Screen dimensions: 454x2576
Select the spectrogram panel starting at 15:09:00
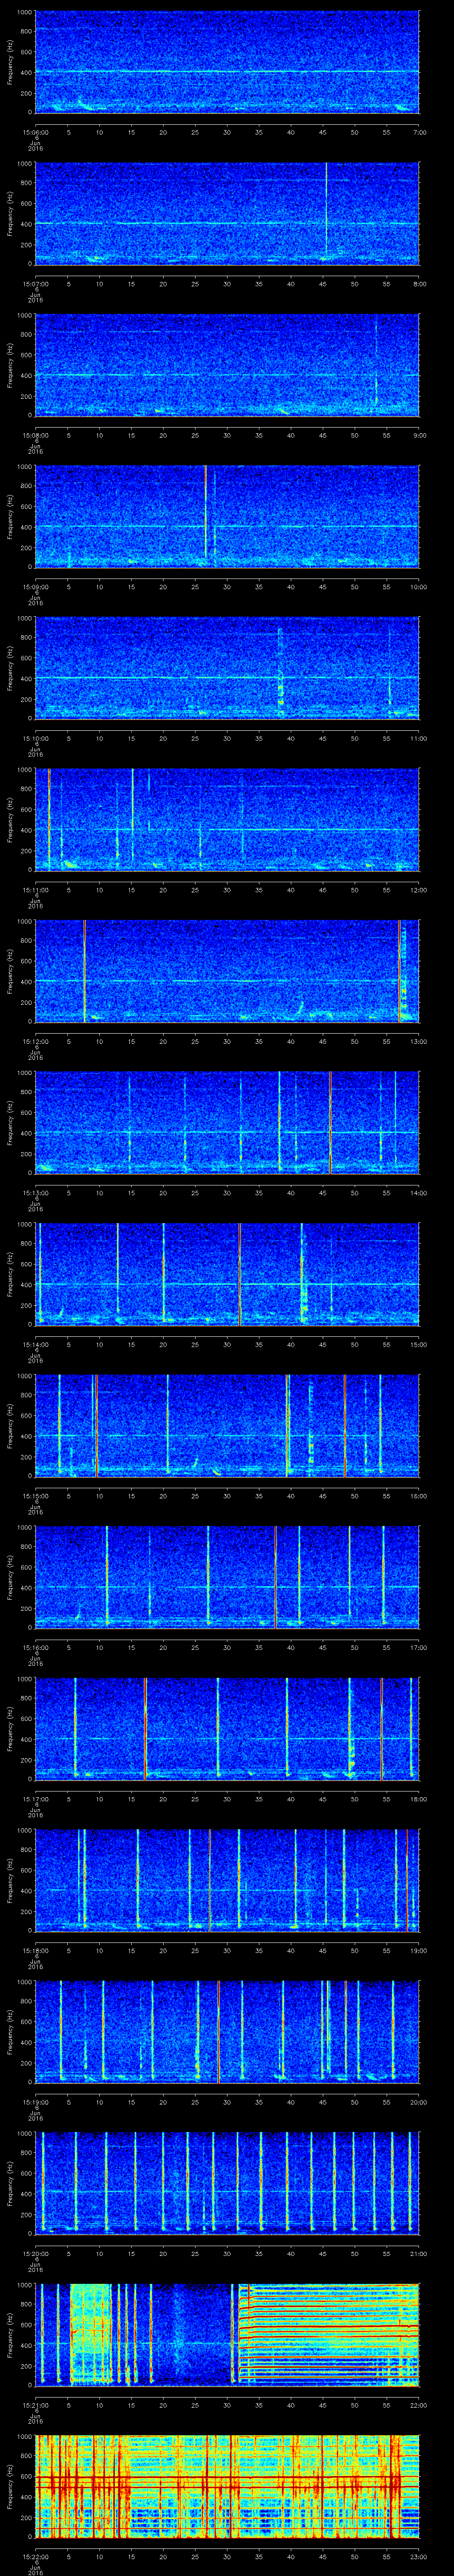pos(227,517)
